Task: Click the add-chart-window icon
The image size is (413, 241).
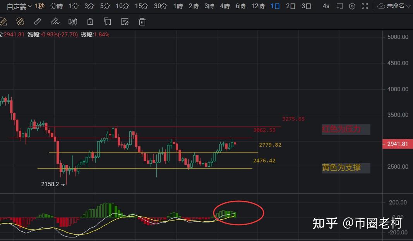Action: pos(339,6)
